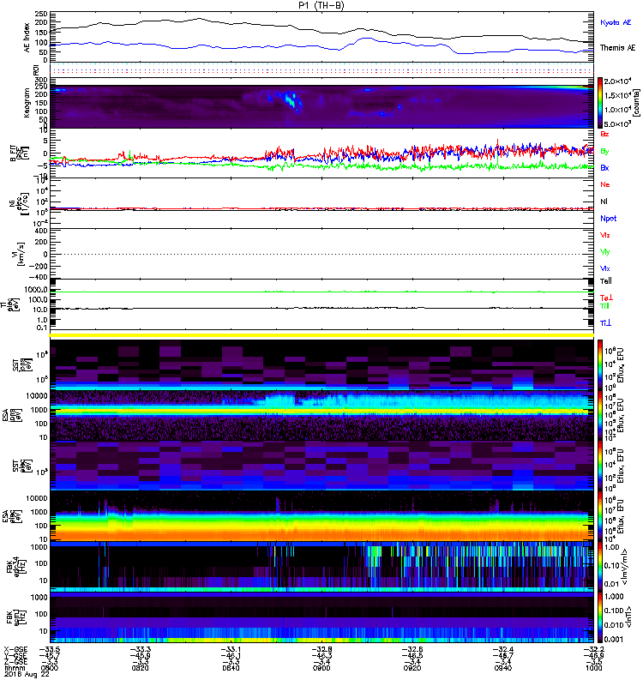The height and width of the screenshot is (686, 643).
Task: Click the plot title P1 (TH-B)
Action: (321, 5)
